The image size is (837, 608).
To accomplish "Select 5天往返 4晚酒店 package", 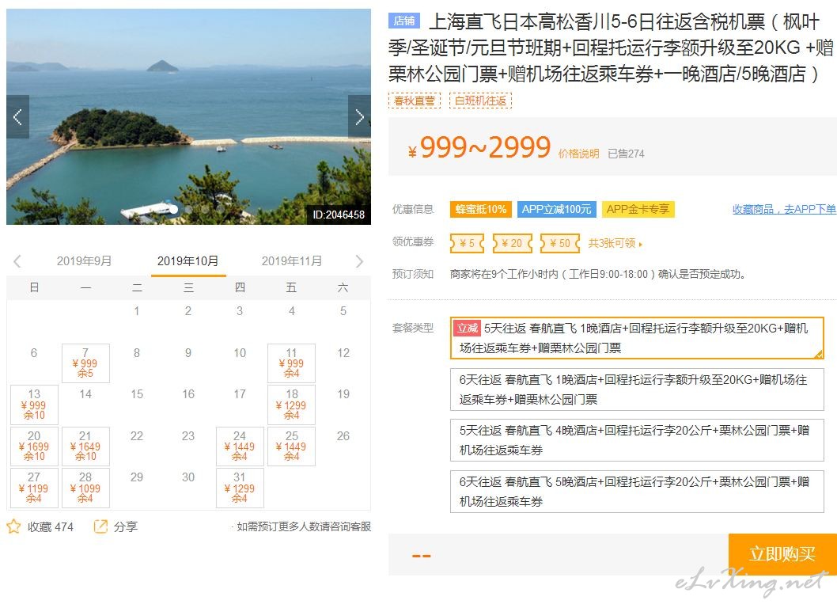I will (x=637, y=440).
